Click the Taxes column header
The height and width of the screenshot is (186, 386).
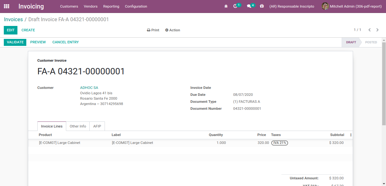coord(276,135)
